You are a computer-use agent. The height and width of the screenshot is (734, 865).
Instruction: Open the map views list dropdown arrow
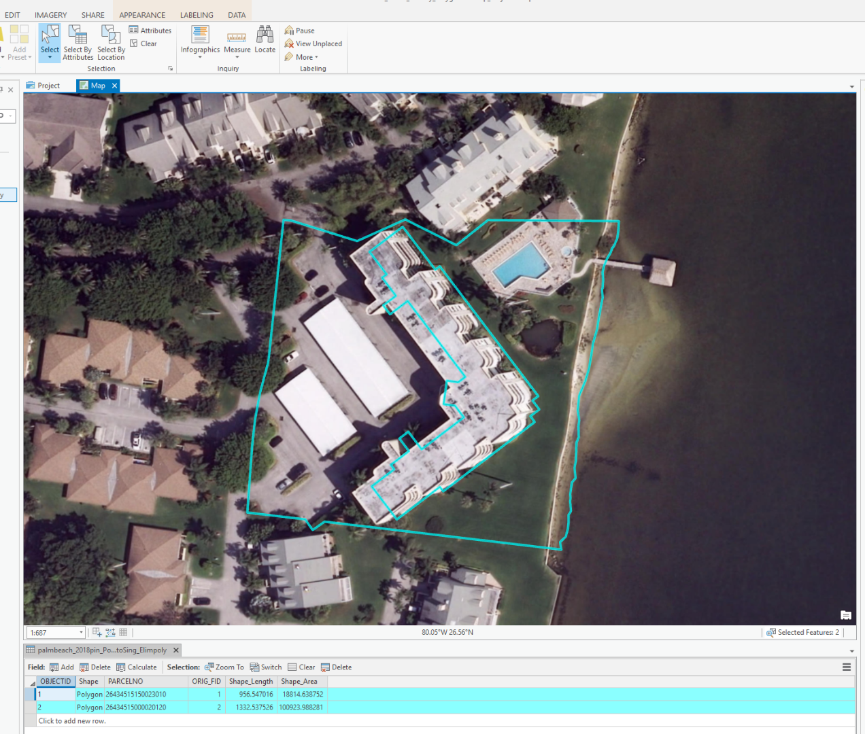pos(852,87)
